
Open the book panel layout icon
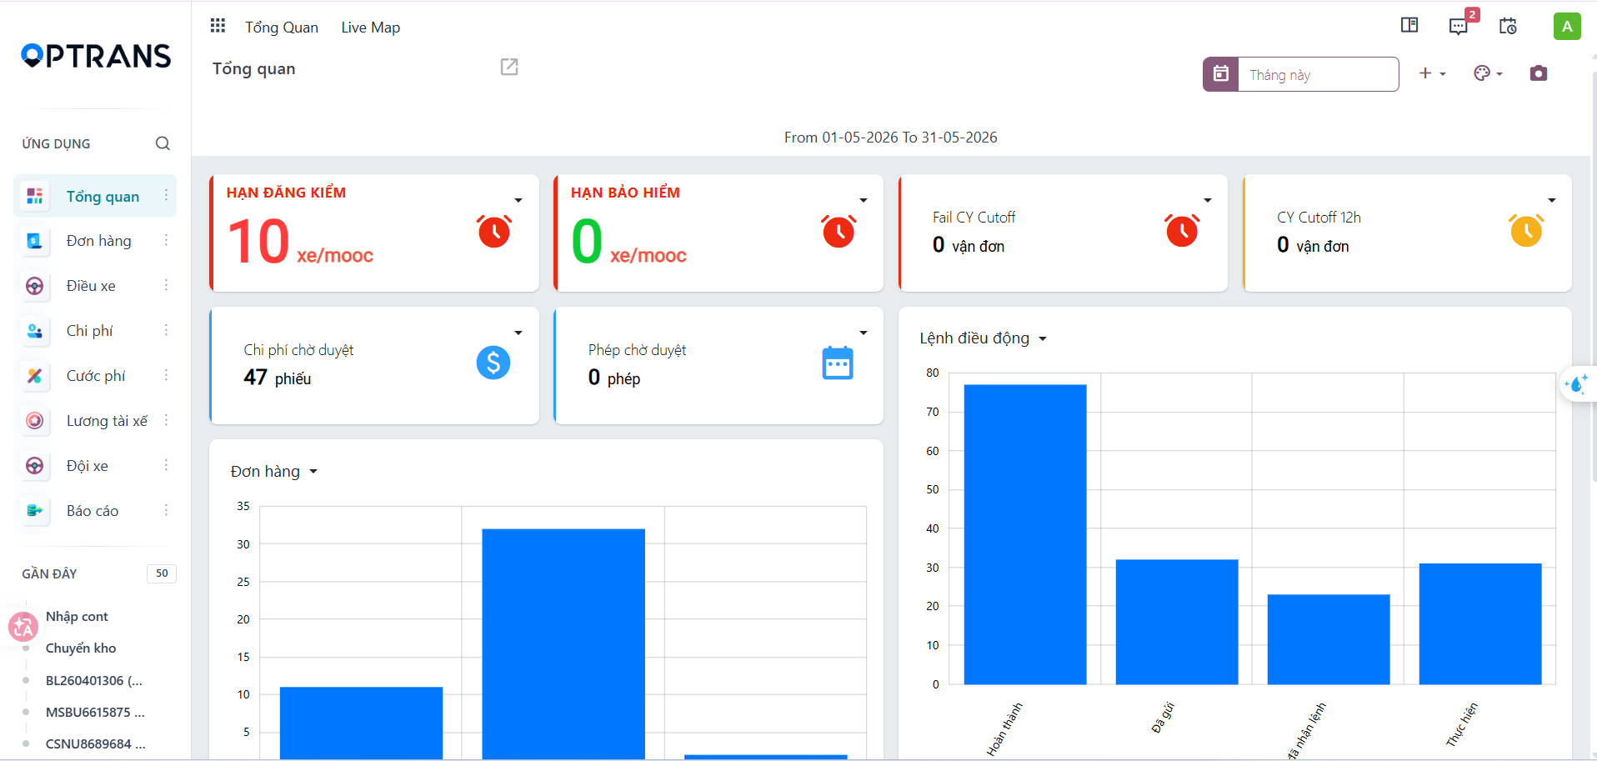[x=1409, y=25]
